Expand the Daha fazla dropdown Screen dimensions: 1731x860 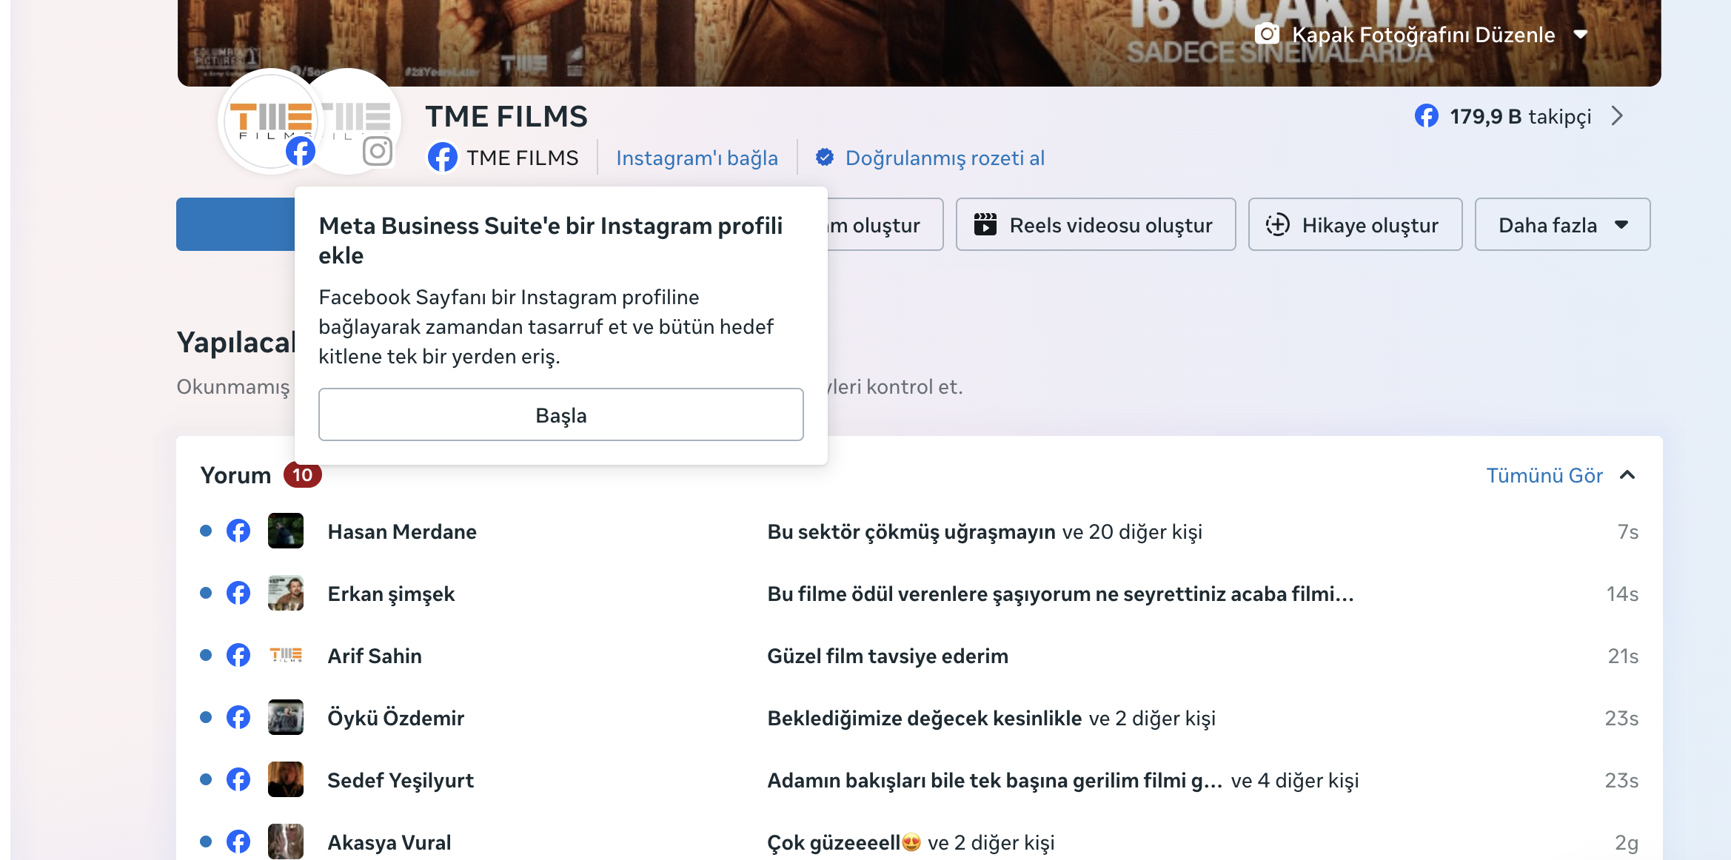pyautogui.click(x=1562, y=224)
